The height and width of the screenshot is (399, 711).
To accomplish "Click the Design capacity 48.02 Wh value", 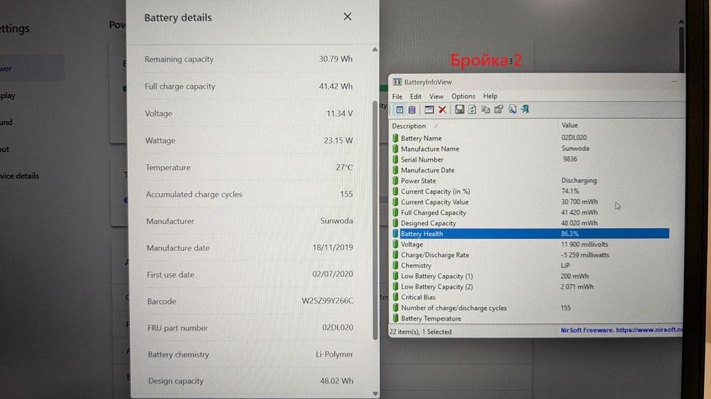I will [x=336, y=381].
